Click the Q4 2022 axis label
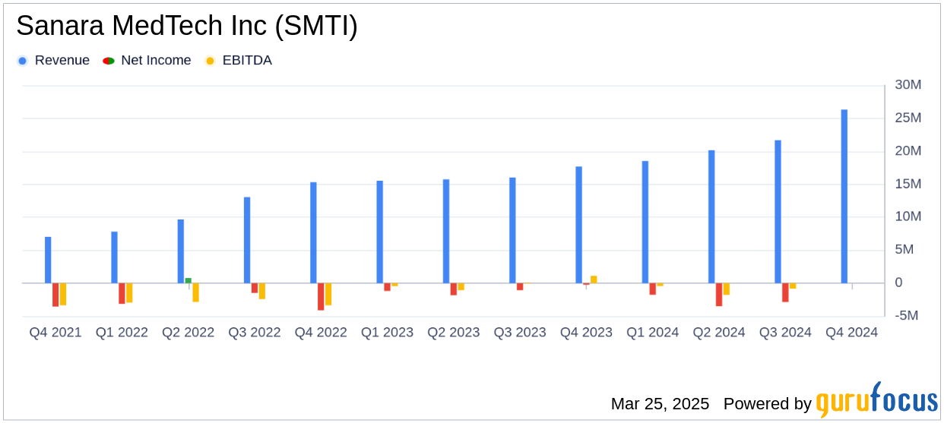 click(x=321, y=333)
